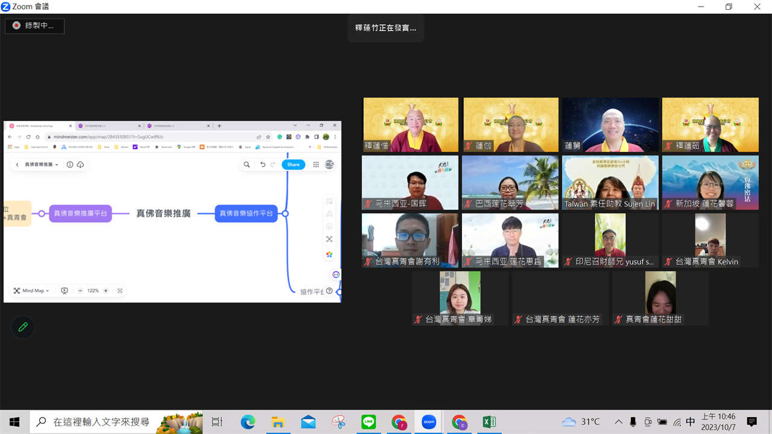Toggle the Chinese input method indicator
Screen dimensions: 772x434
(691, 422)
